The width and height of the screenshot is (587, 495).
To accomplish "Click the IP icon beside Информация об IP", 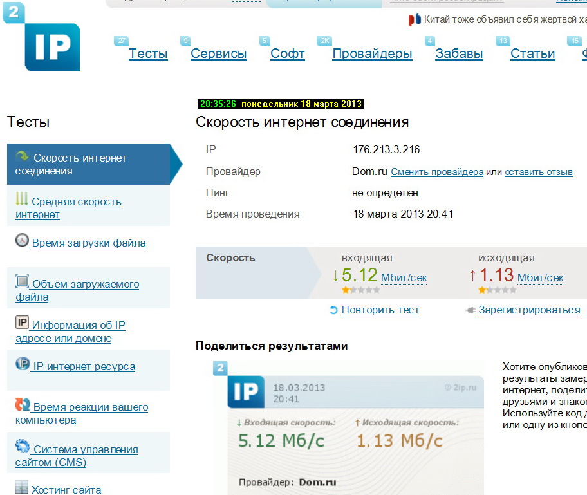I will point(23,322).
